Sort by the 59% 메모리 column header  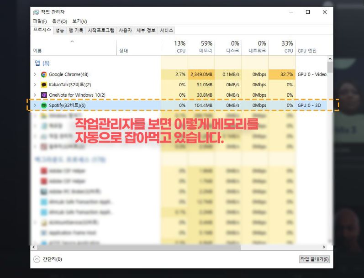click(201, 47)
